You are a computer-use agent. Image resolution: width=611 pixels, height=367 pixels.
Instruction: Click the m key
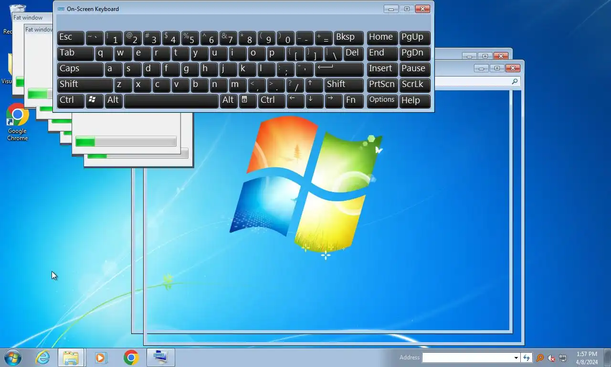click(x=238, y=85)
